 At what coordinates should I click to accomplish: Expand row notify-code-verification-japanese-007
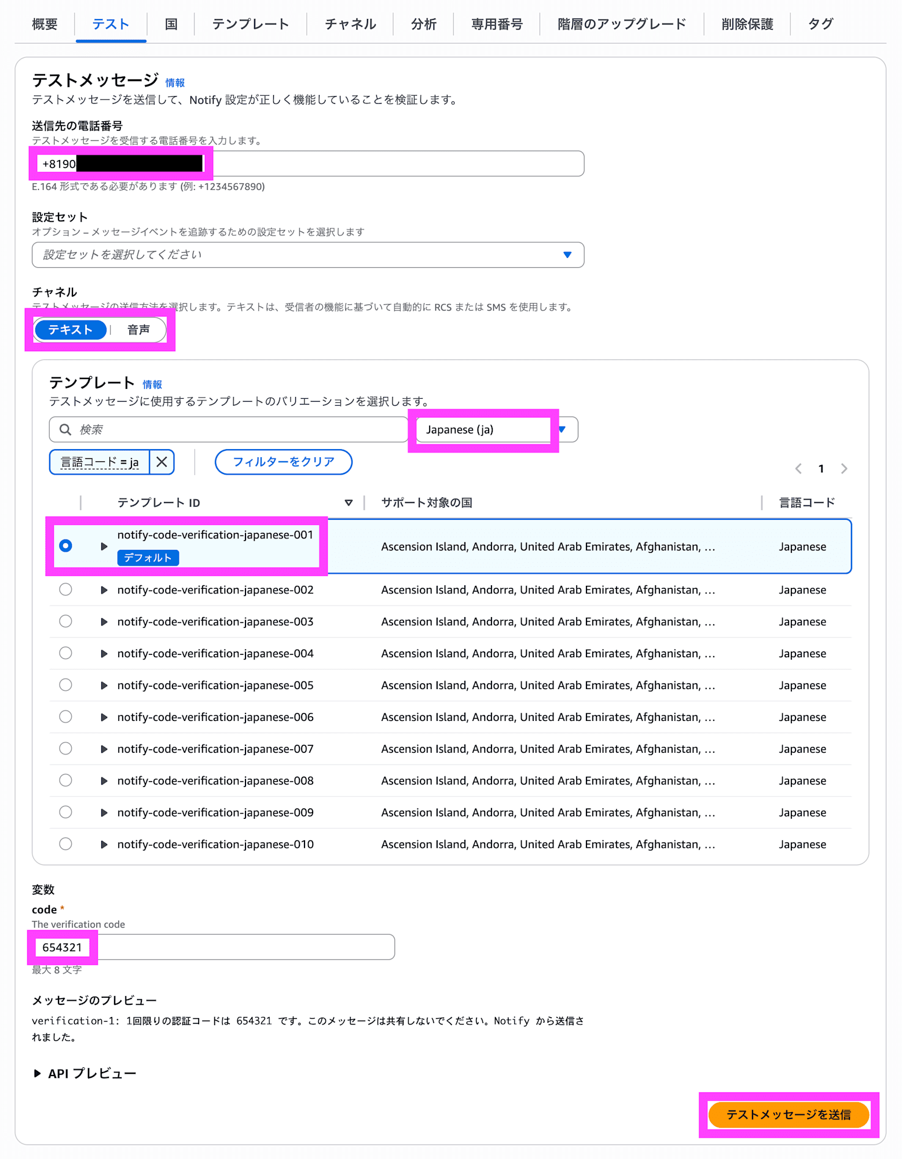(104, 749)
